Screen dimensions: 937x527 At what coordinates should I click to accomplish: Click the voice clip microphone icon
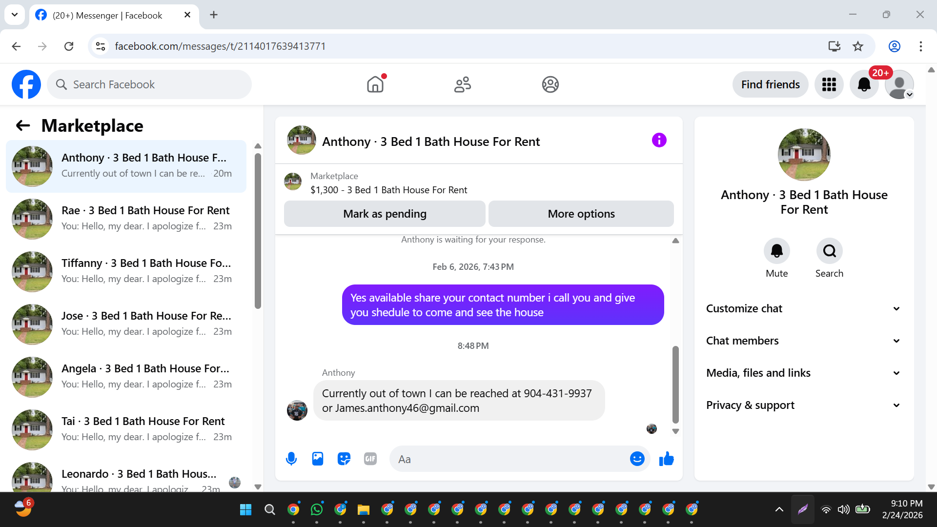[291, 459]
